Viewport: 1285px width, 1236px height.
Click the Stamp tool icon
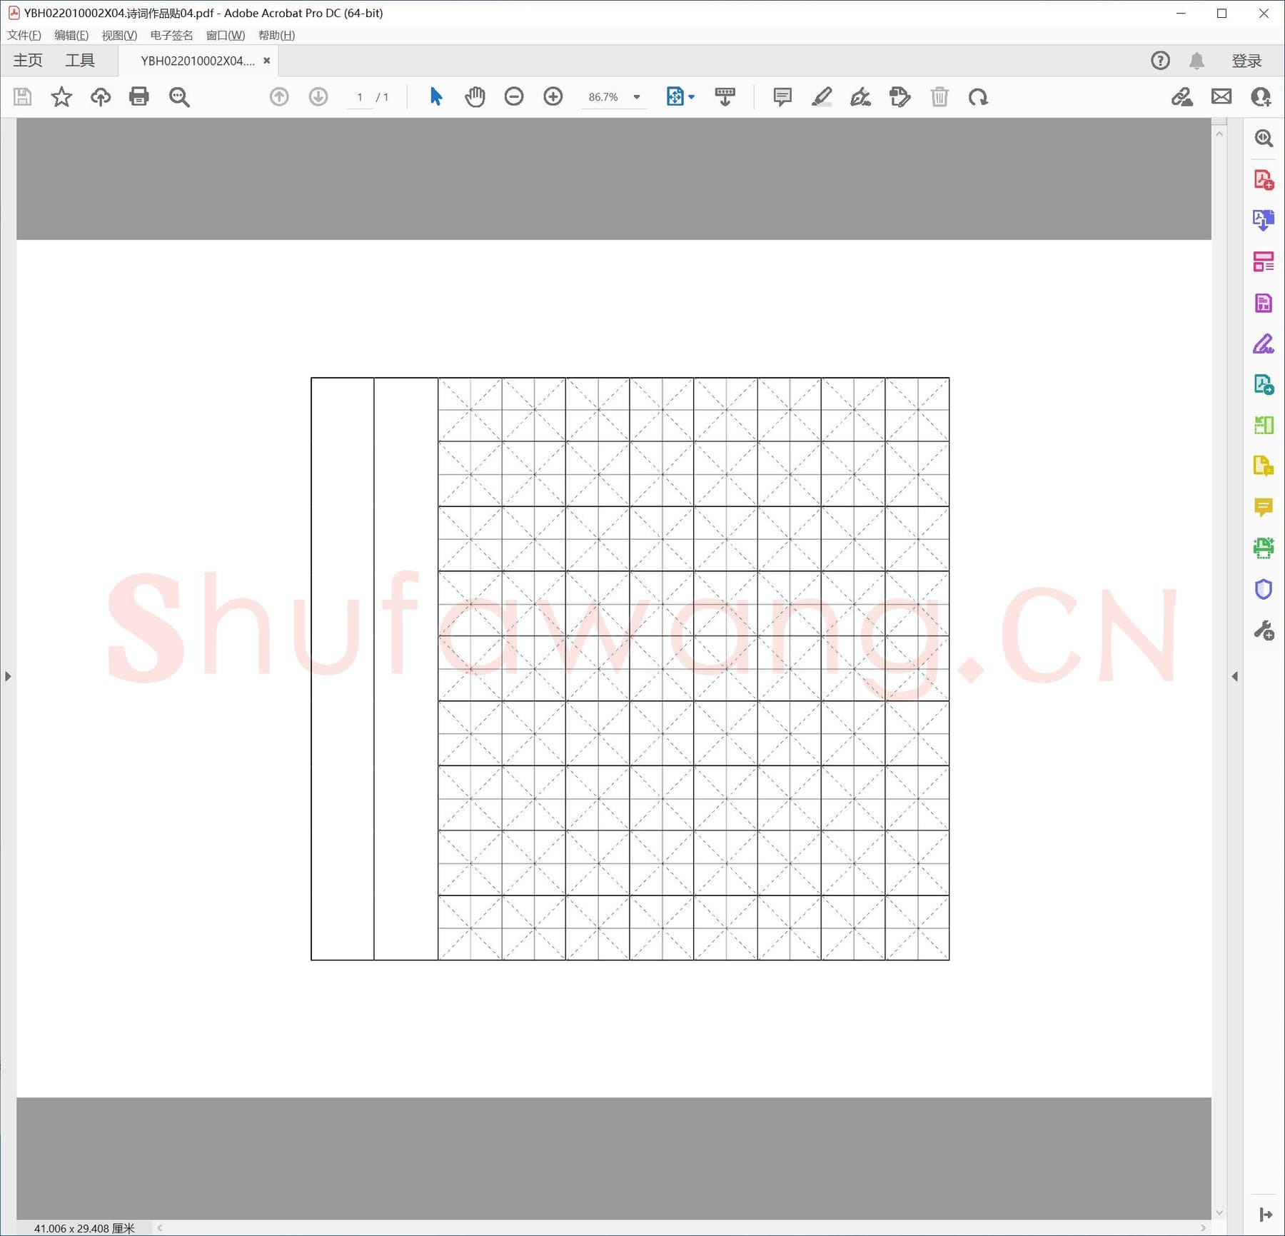[x=900, y=96]
